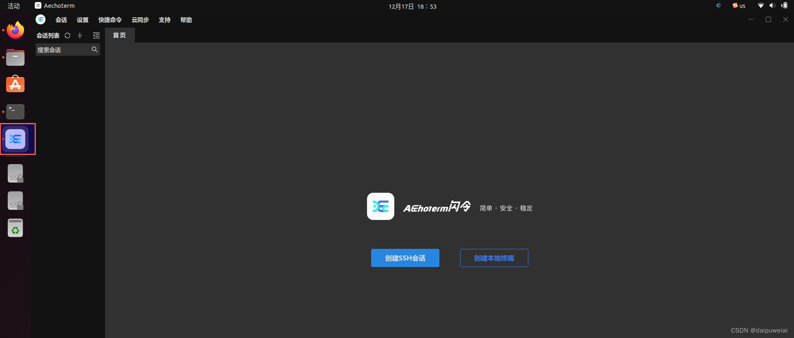
Task: Open the Aechoterm app menu in top bar
Action: pyautogui.click(x=55, y=6)
